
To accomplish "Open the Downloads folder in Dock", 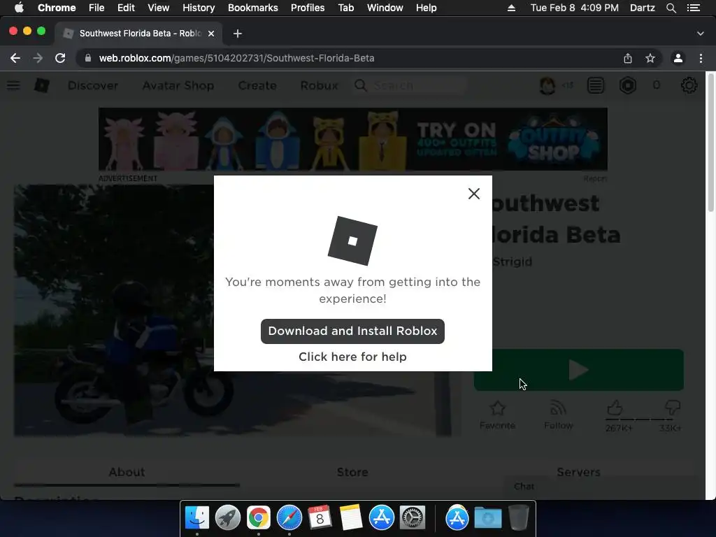I will click(x=487, y=517).
